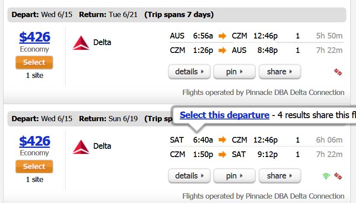
Task: Click the orange arrow on CZM 1:26p return
Action: pos(222,50)
